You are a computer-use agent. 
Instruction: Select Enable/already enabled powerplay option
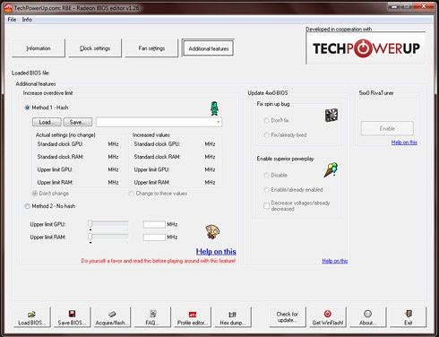[266, 190]
